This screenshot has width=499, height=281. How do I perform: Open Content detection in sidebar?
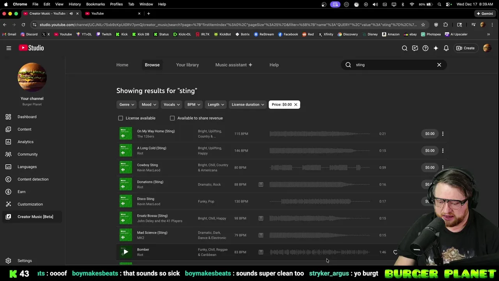pos(31,179)
